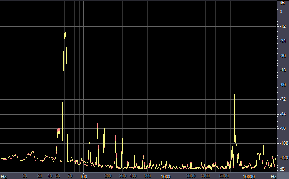Click the -84 dB axis label
The image size is (289, 179).
282,114
